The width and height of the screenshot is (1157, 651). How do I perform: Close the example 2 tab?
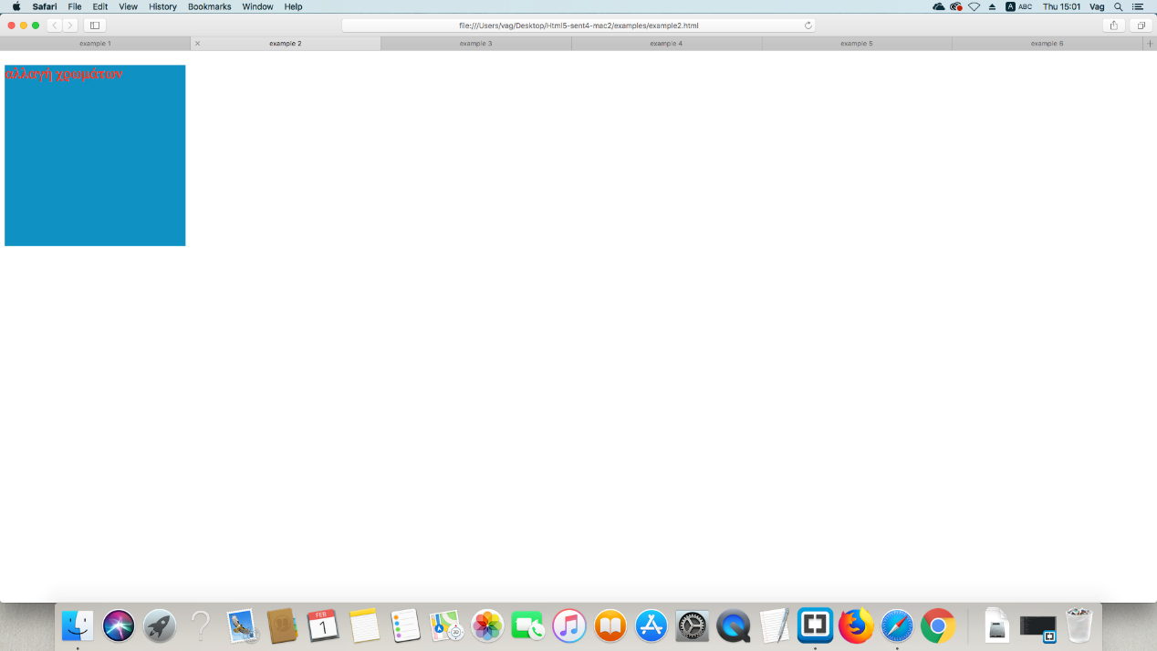click(197, 44)
